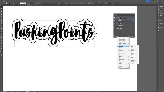
Task: Open Distort & Transform effect submenu
Action: click(x=123, y=43)
